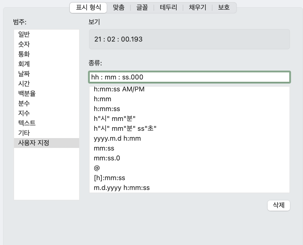The height and width of the screenshot is (245, 303).
Task: Switch to the 테두리 tab
Action: tap(169, 8)
